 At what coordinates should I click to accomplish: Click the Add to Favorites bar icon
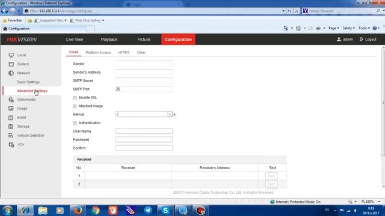coord(29,20)
